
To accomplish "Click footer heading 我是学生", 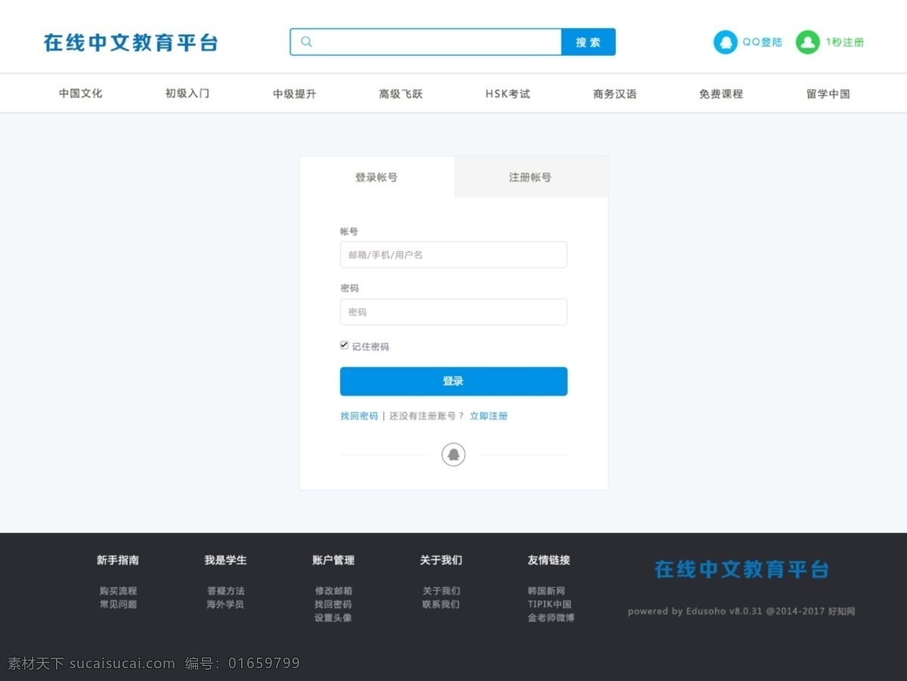I will pyautogui.click(x=226, y=560).
